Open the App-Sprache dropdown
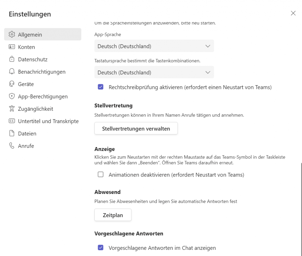Screen dimensions: 302x256 click(154, 46)
